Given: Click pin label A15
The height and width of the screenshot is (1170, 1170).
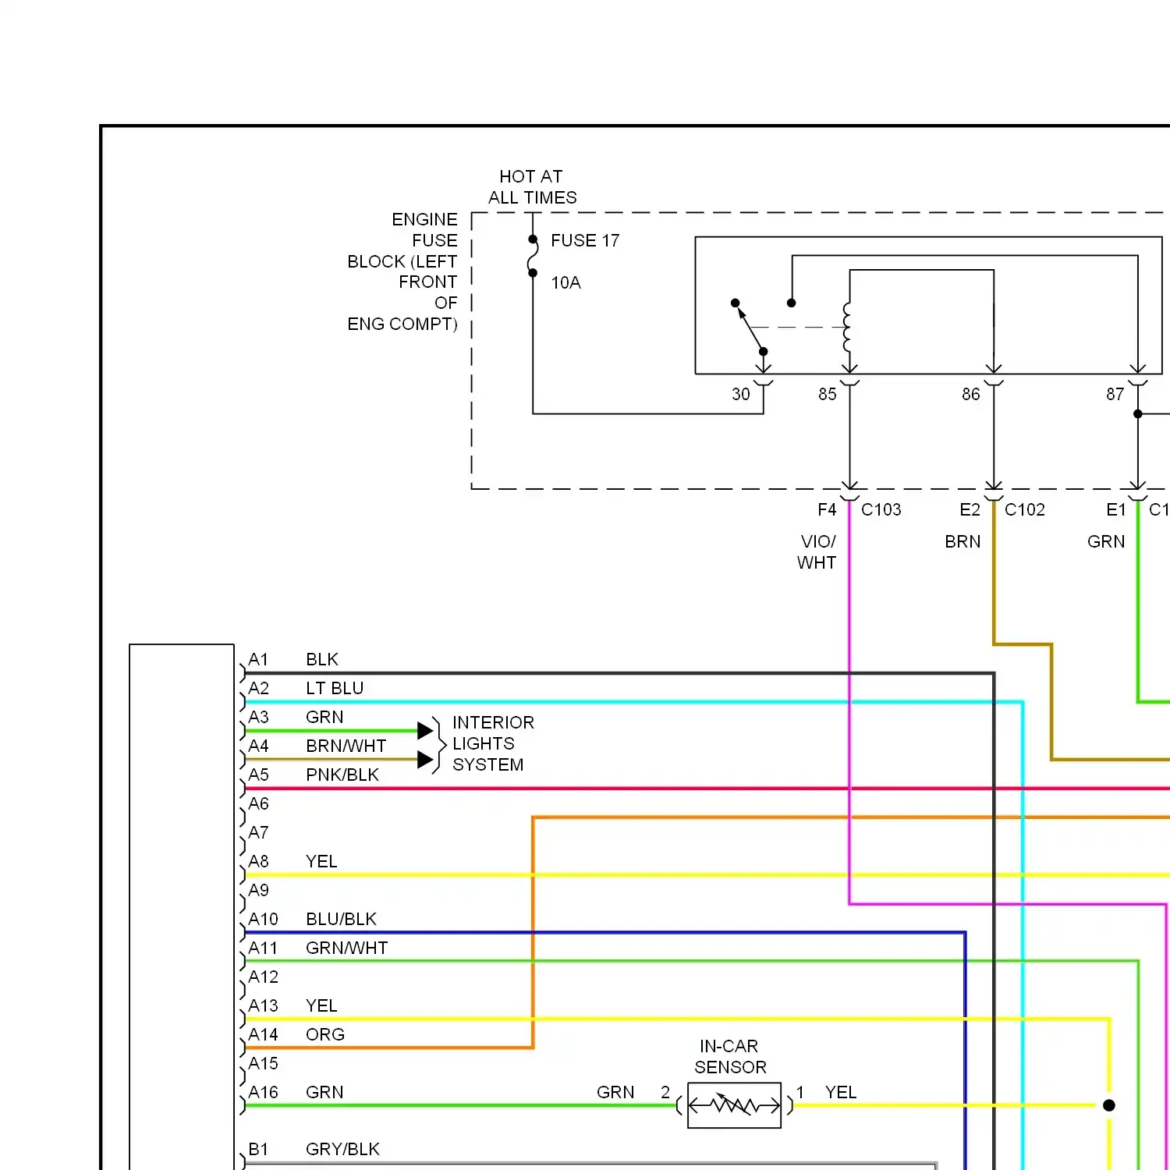Looking at the screenshot, I should pyautogui.click(x=263, y=1063).
